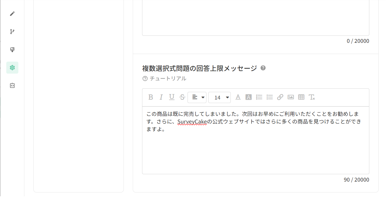Open the pencil edit section in sidebar
This screenshot has width=386, height=199.
[12, 14]
